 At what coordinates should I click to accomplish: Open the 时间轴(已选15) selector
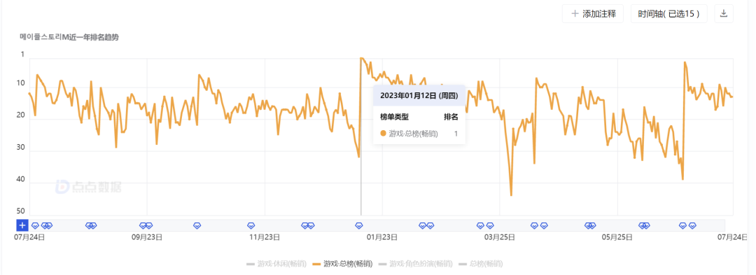click(x=668, y=14)
